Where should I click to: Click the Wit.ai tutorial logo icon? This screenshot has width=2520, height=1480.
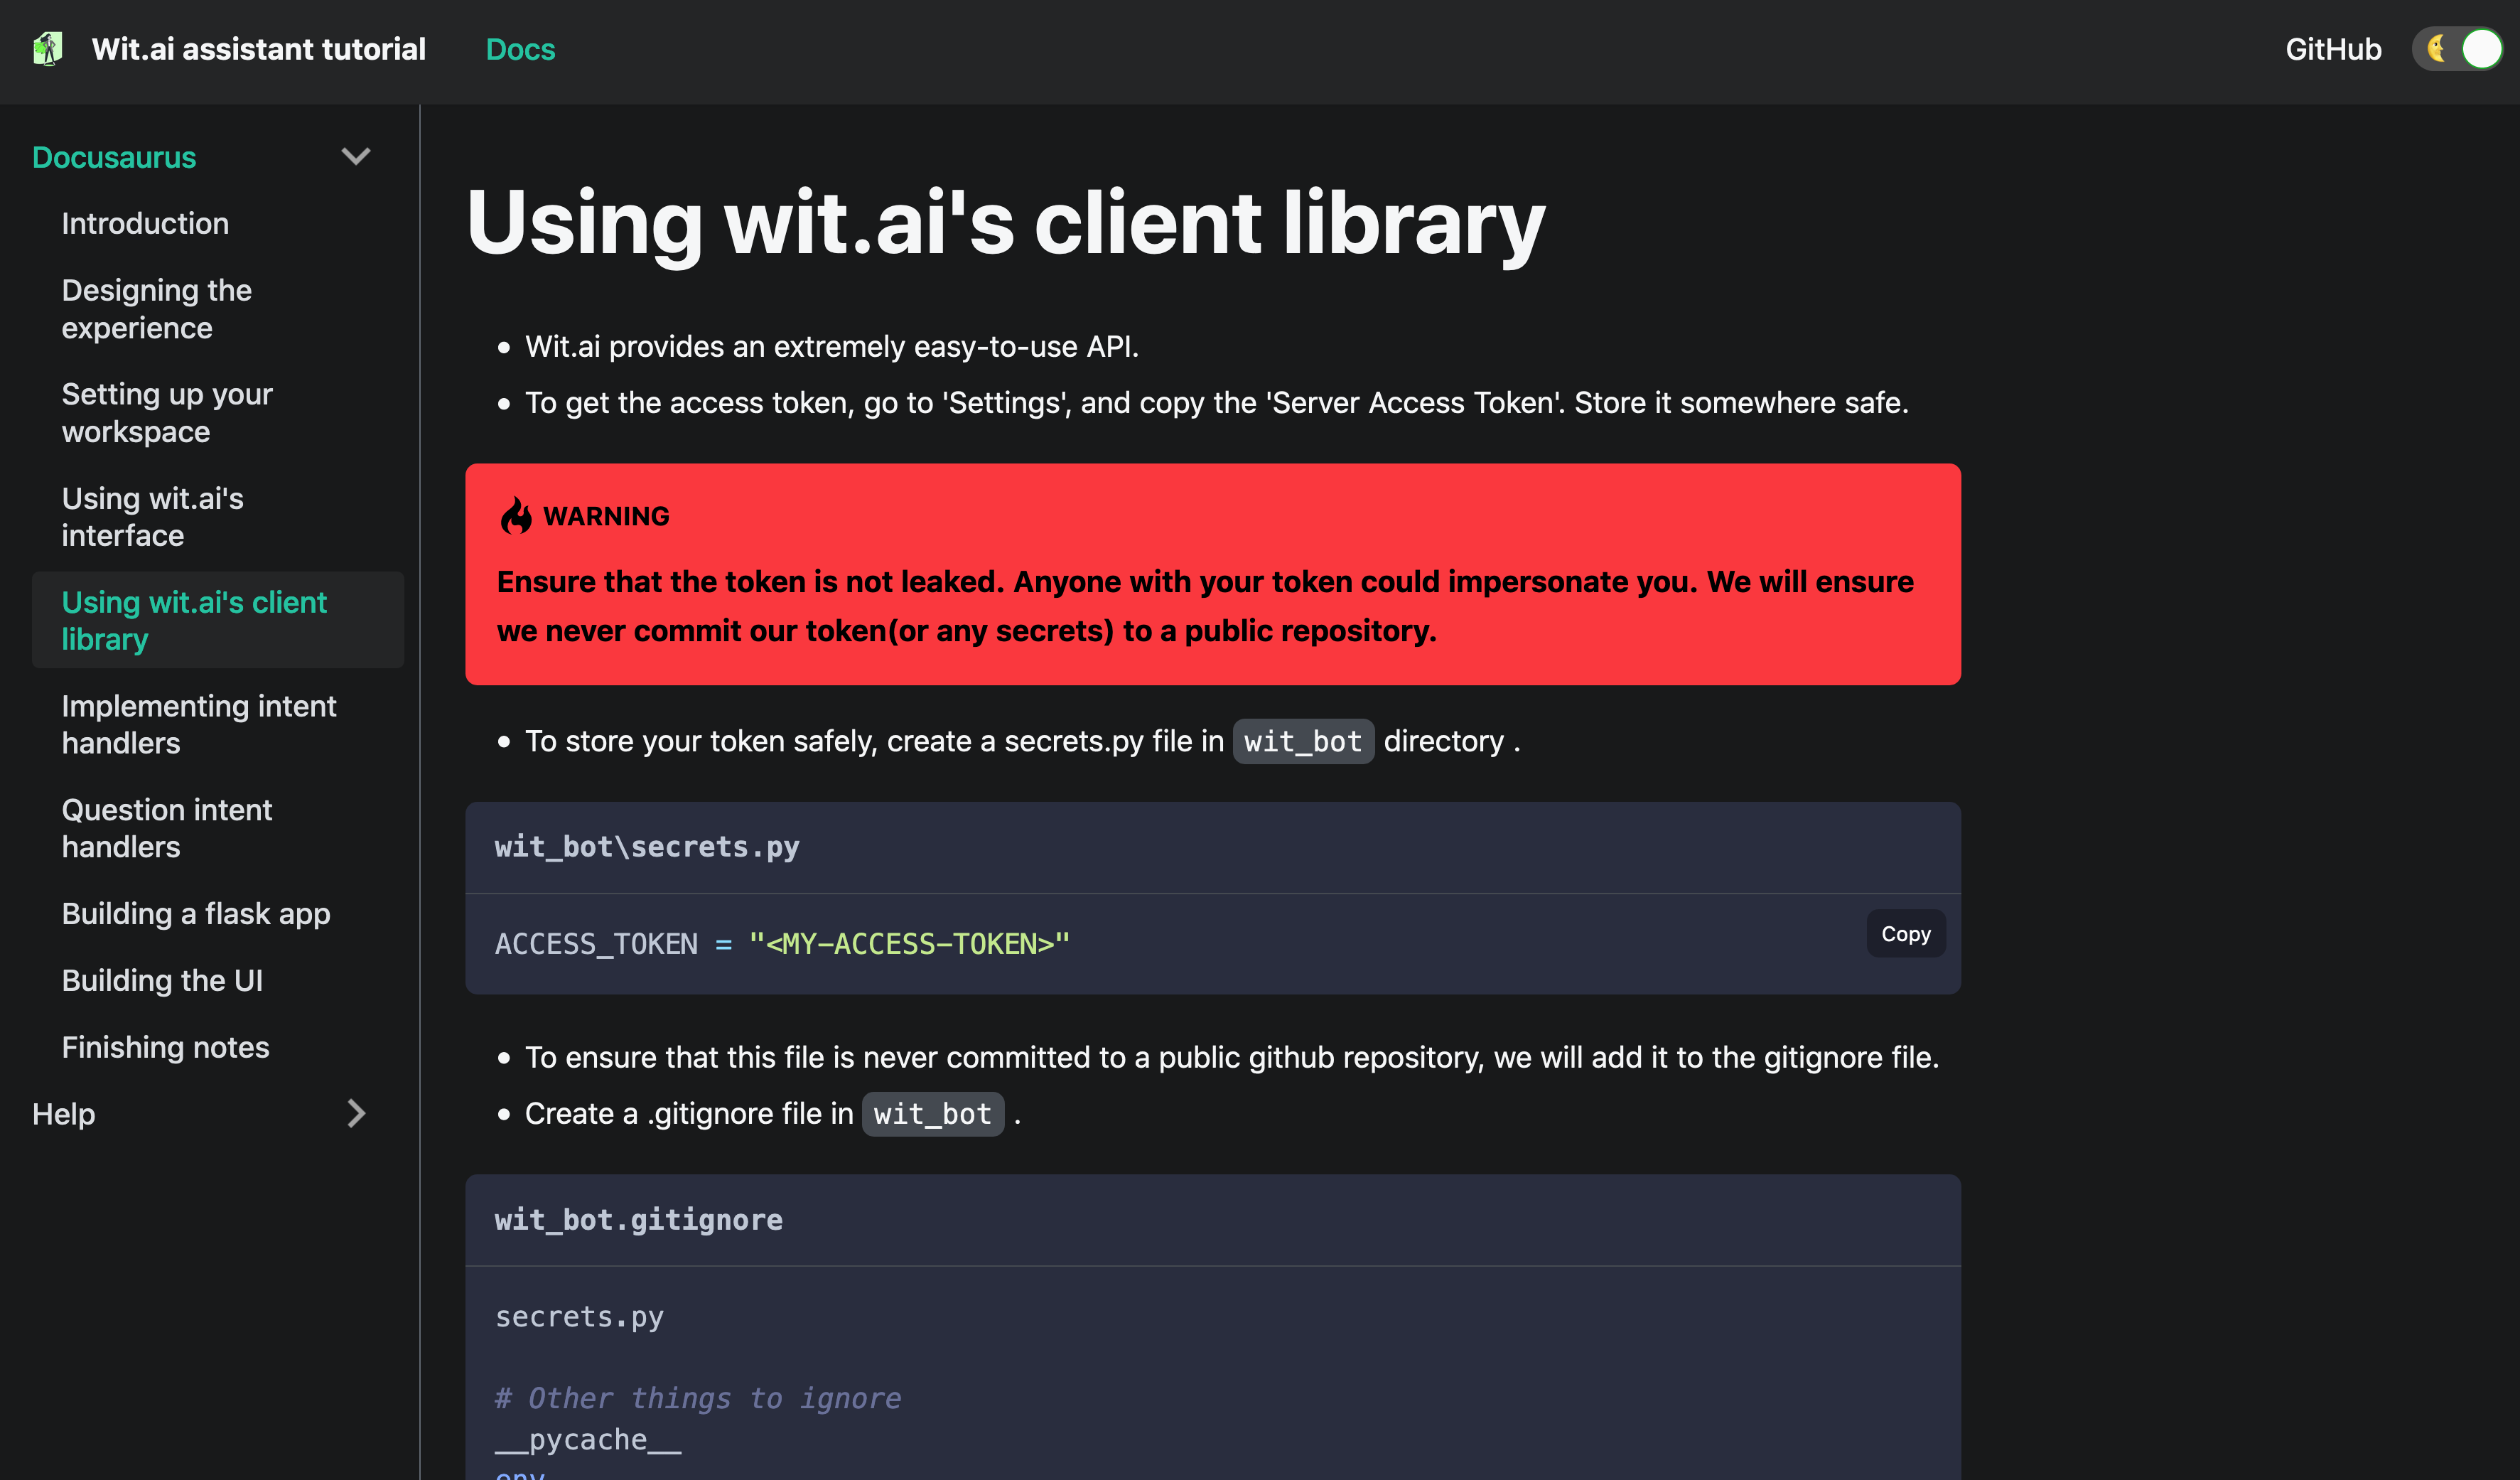tap(47, 49)
